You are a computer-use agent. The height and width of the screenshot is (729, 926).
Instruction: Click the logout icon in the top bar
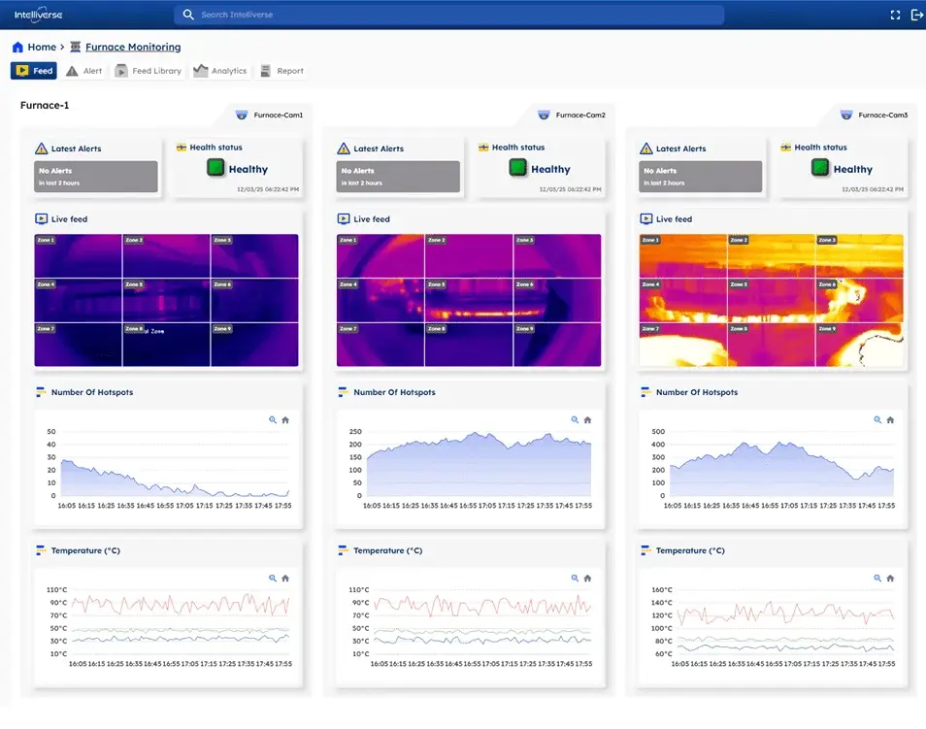(x=917, y=15)
